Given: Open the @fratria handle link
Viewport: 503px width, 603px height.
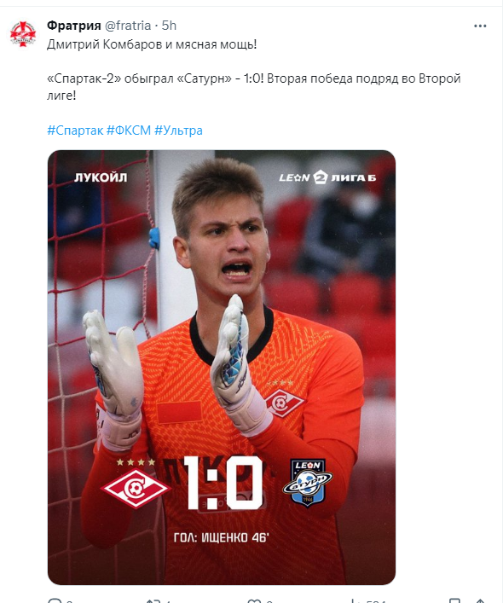Looking at the screenshot, I should click(x=128, y=26).
